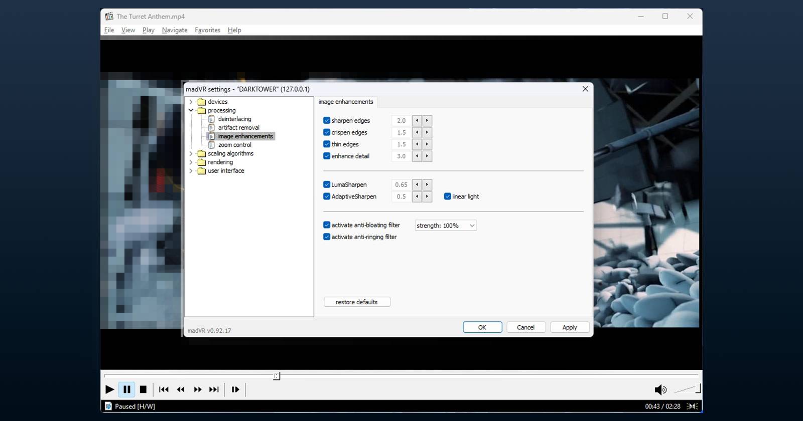The width and height of the screenshot is (803, 421).
Task: Increase AdaptiveSharpen value
Action: point(427,196)
